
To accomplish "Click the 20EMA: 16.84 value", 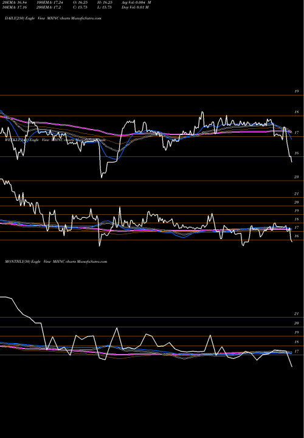I will (x=15, y=2).
